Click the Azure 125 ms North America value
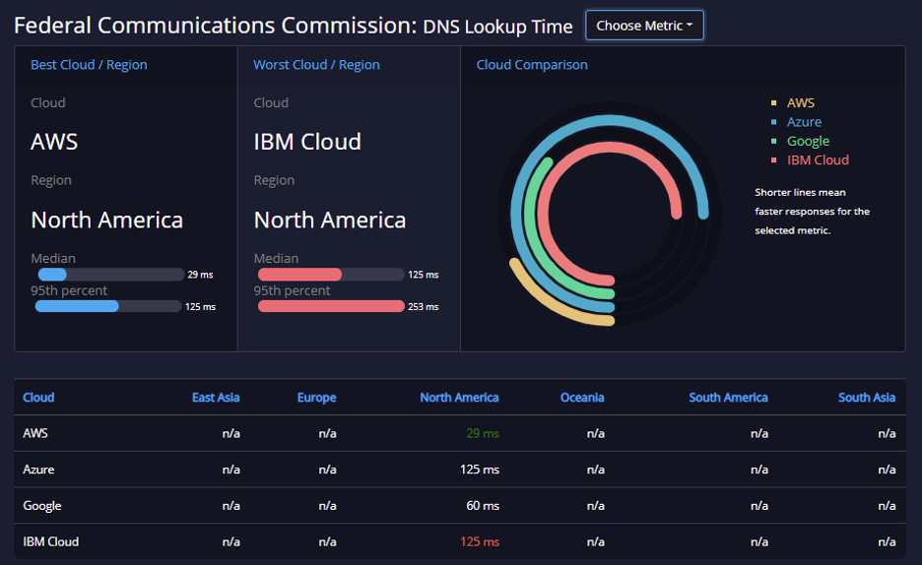The image size is (922, 565). tap(480, 470)
